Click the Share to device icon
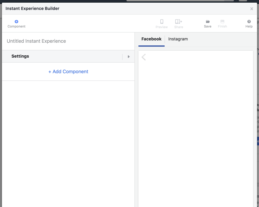Viewport: 259px width, 207px height. click(x=179, y=22)
